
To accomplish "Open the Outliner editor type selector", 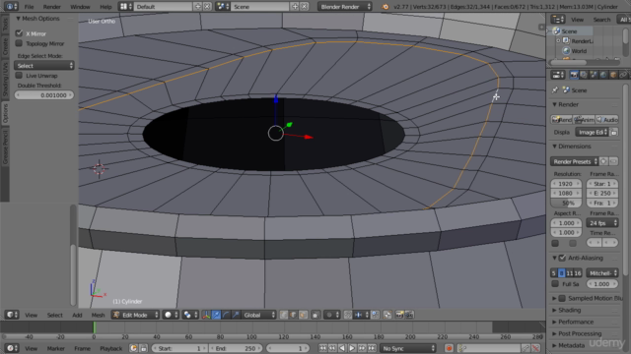I will [558, 20].
